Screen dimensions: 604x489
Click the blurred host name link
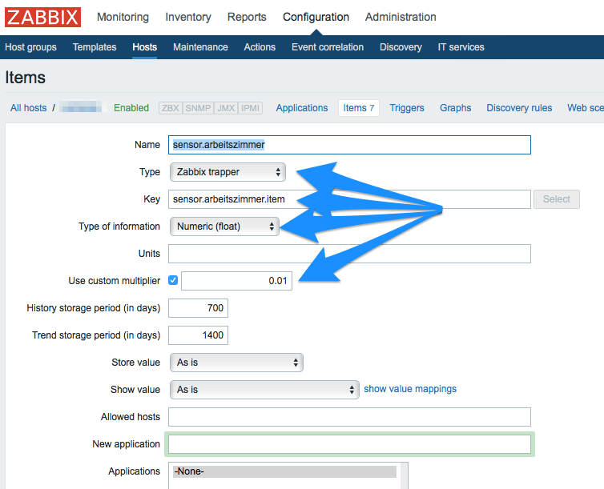tap(83, 108)
